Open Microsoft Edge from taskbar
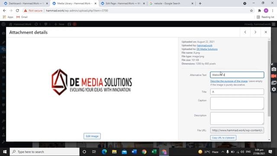Screen dimensions: 277x156 click(x=104, y=152)
